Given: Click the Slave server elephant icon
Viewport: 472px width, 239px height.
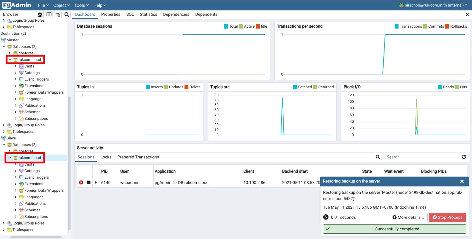Looking at the screenshot, I should tap(4, 138).
